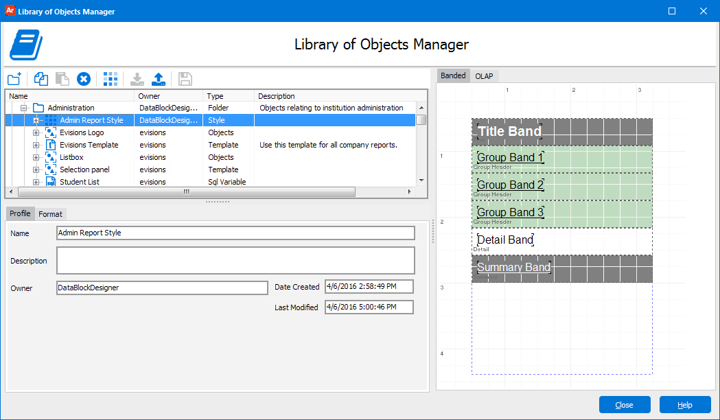This screenshot has height=420, width=720.
Task: Click the horizontal scrollbar under the object list
Action: click(185, 192)
